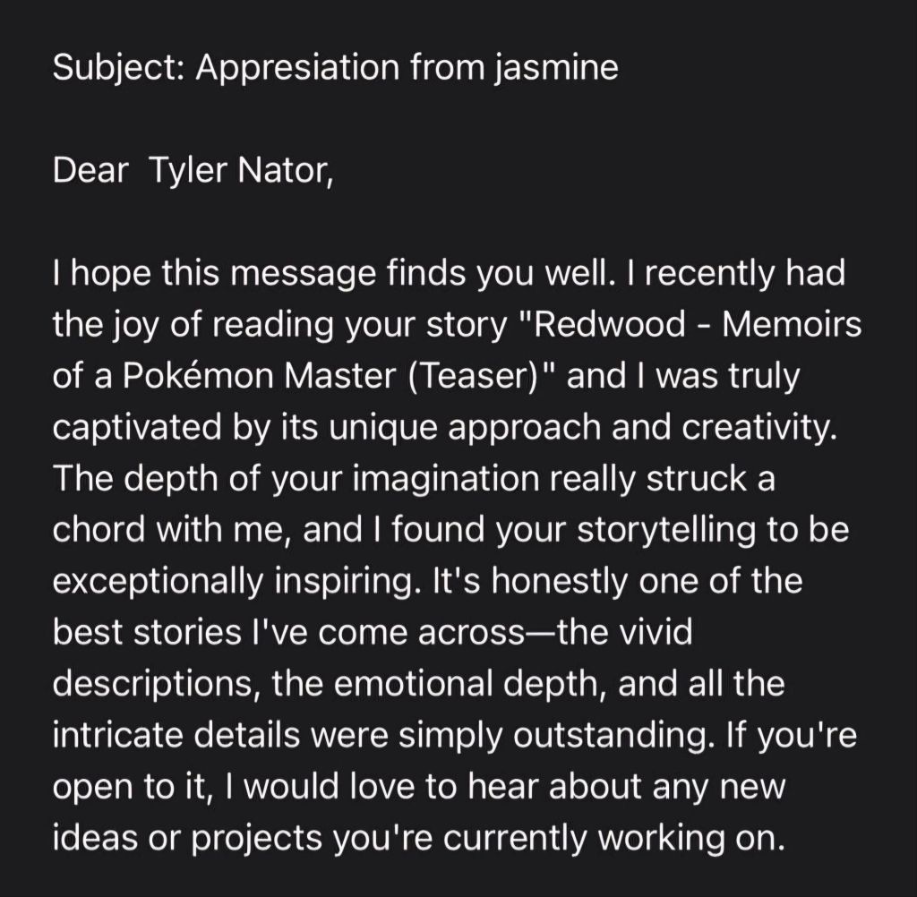This screenshot has width=917, height=897.
Task: Click the name "jasmine" in the subject
Action: click(x=555, y=70)
